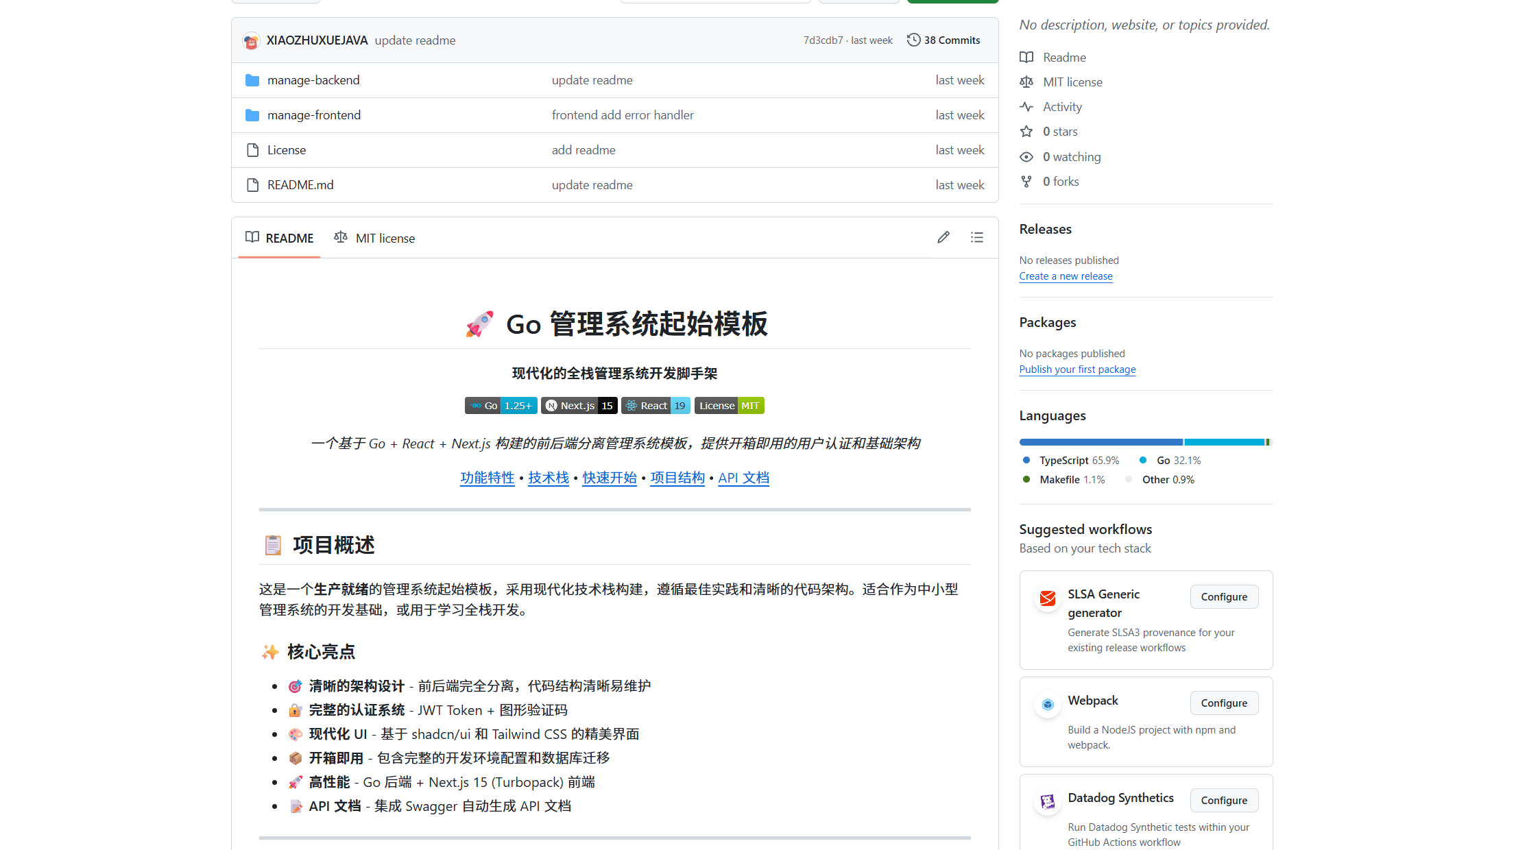Select the README tab
1527x850 pixels.
[279, 238]
